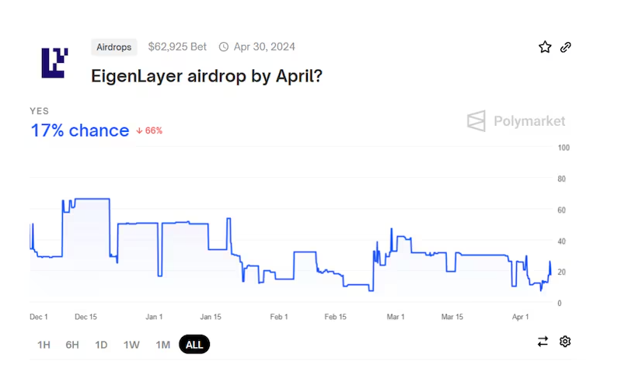The image size is (628, 375).
Task: Select the ALL time range
Action: pyautogui.click(x=194, y=344)
